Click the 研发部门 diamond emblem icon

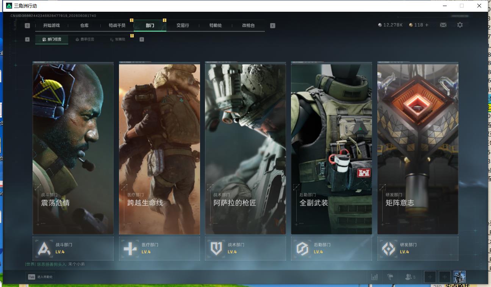point(388,248)
